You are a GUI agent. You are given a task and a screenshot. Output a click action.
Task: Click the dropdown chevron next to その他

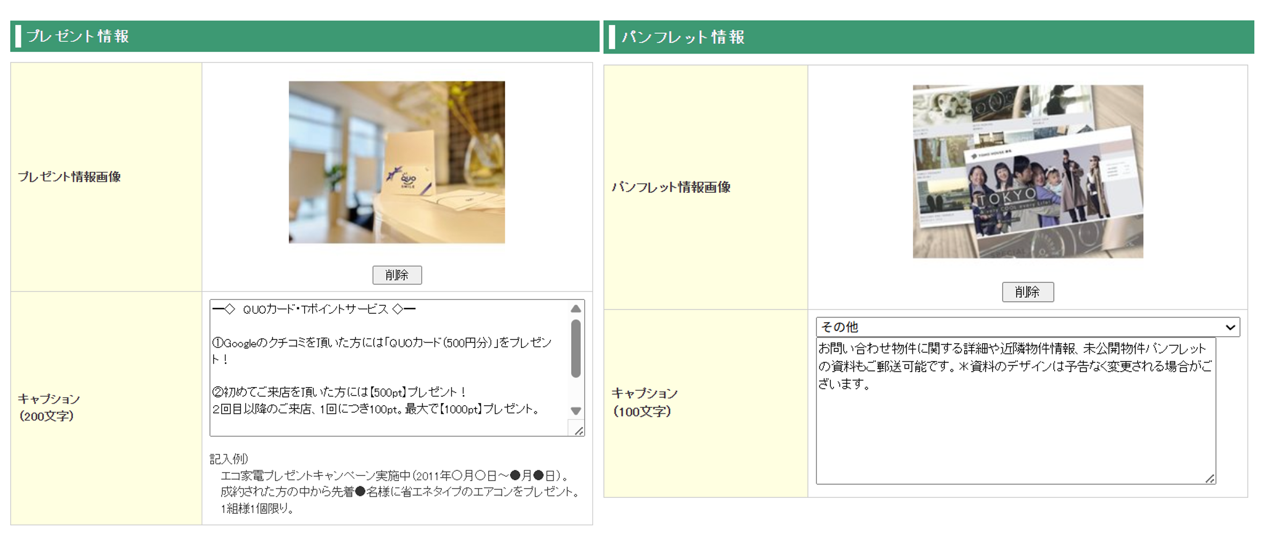[x=1230, y=327]
